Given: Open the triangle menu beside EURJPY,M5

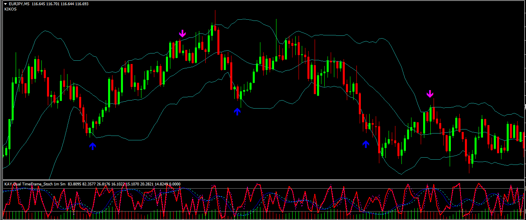Looking at the screenshot, I should tap(6, 4).
